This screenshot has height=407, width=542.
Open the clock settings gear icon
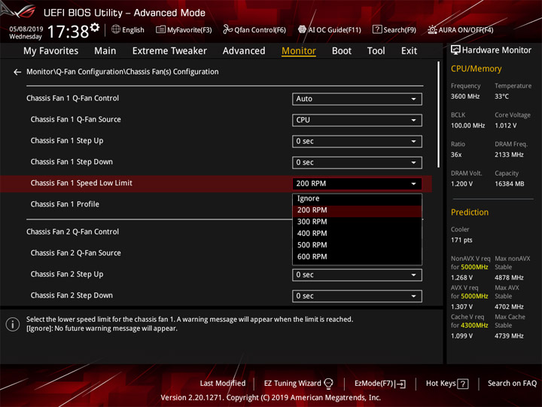[95, 27]
